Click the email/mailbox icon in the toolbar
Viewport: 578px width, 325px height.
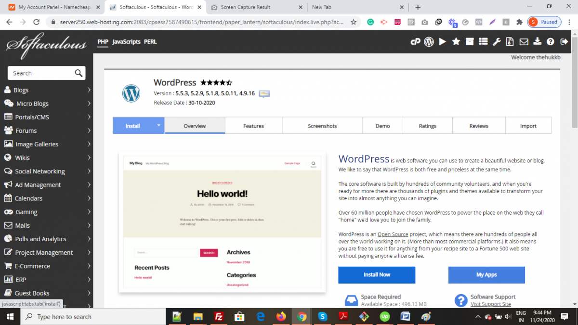pos(524,42)
